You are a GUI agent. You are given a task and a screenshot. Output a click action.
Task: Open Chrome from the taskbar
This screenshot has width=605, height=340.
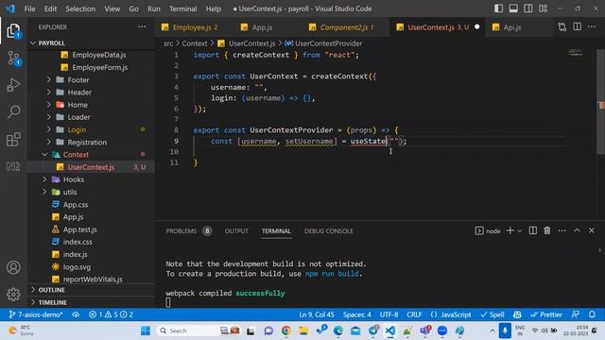[x=285, y=331]
